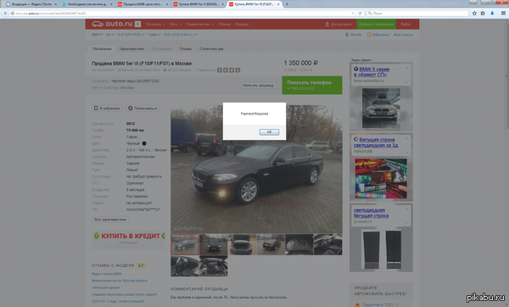Reload the page with the refresh icon

pos(360,14)
